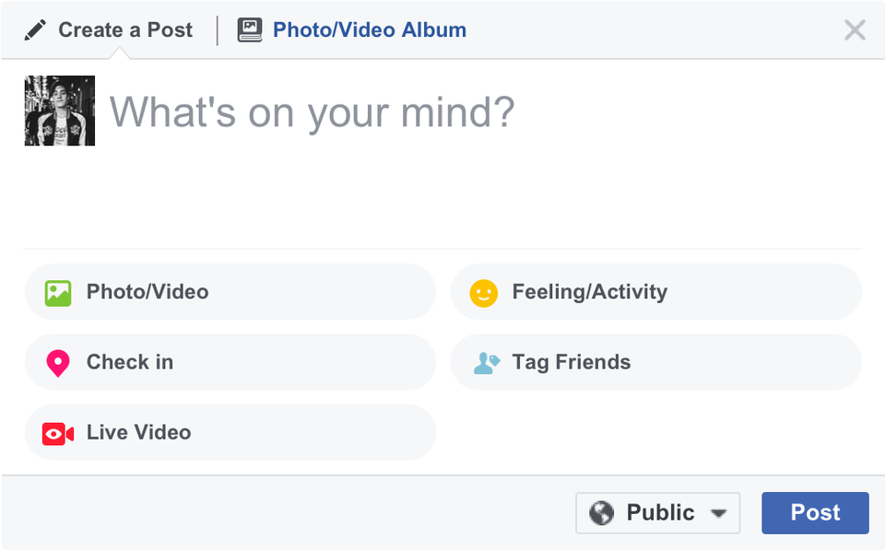Image resolution: width=885 pixels, height=550 pixels.
Task: Click the green Photo/Video picture icon
Action: coord(58,293)
